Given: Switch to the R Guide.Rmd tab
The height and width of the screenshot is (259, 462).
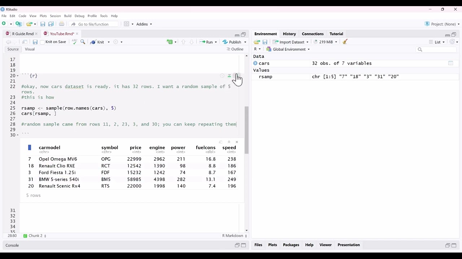Looking at the screenshot, I should click(22, 34).
